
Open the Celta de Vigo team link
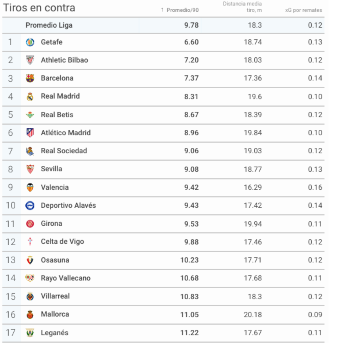coord(62,242)
